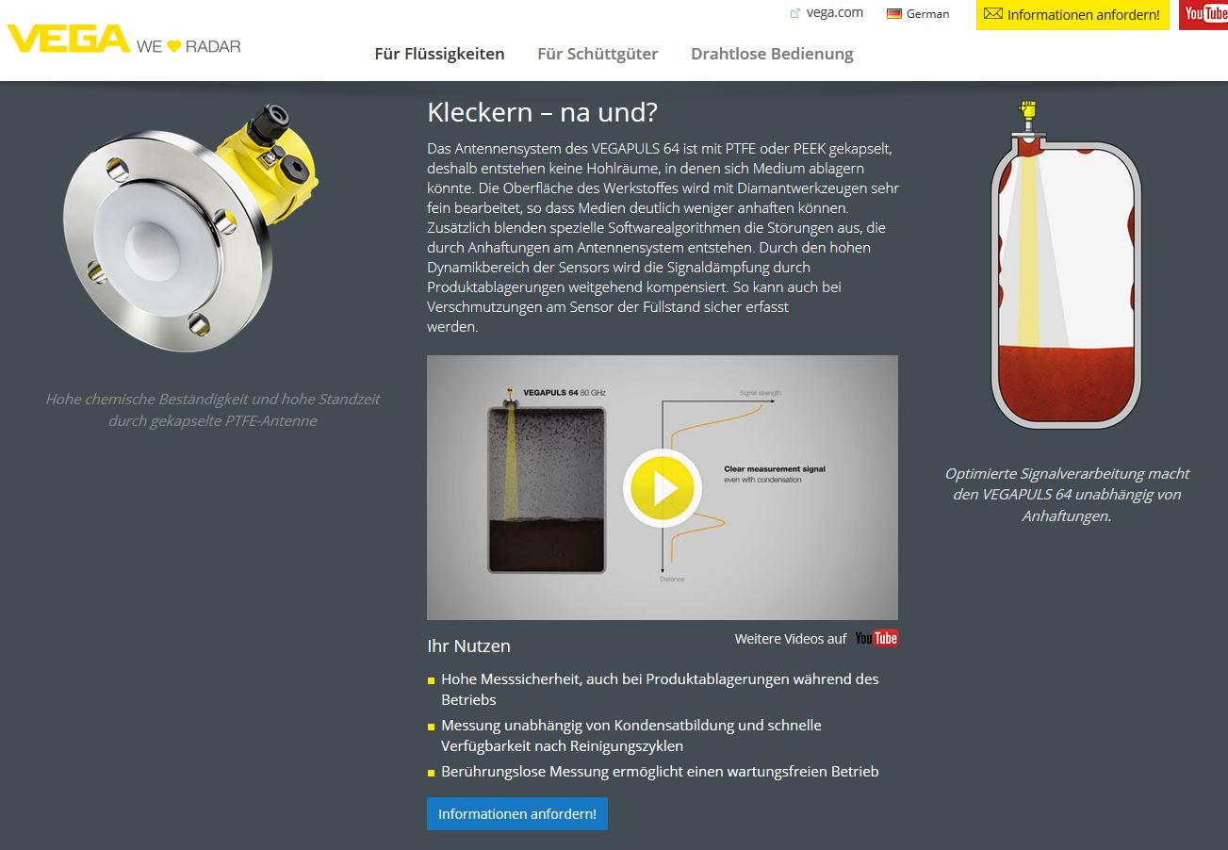Click the envelope icon on yellow button
Screen dimensions: 1228x850
(x=992, y=14)
